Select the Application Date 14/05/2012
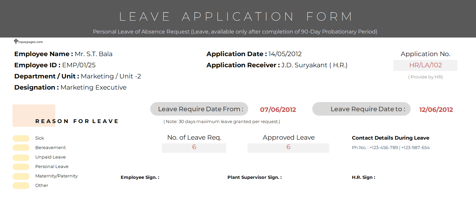 [285, 54]
